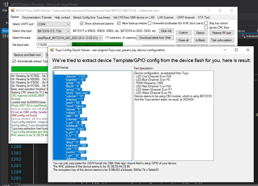Click the flasher log output area

(x=29, y=107)
